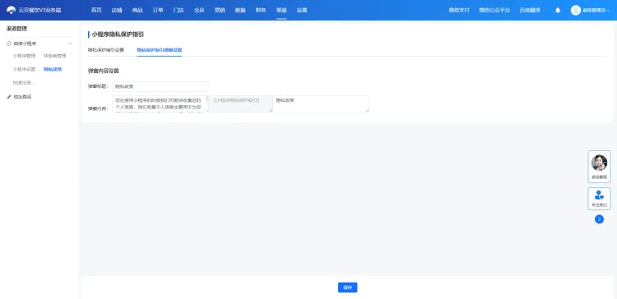The image size is (617, 299).
Task: Open the 咨询客服 customer service widget
Action: [599, 167]
